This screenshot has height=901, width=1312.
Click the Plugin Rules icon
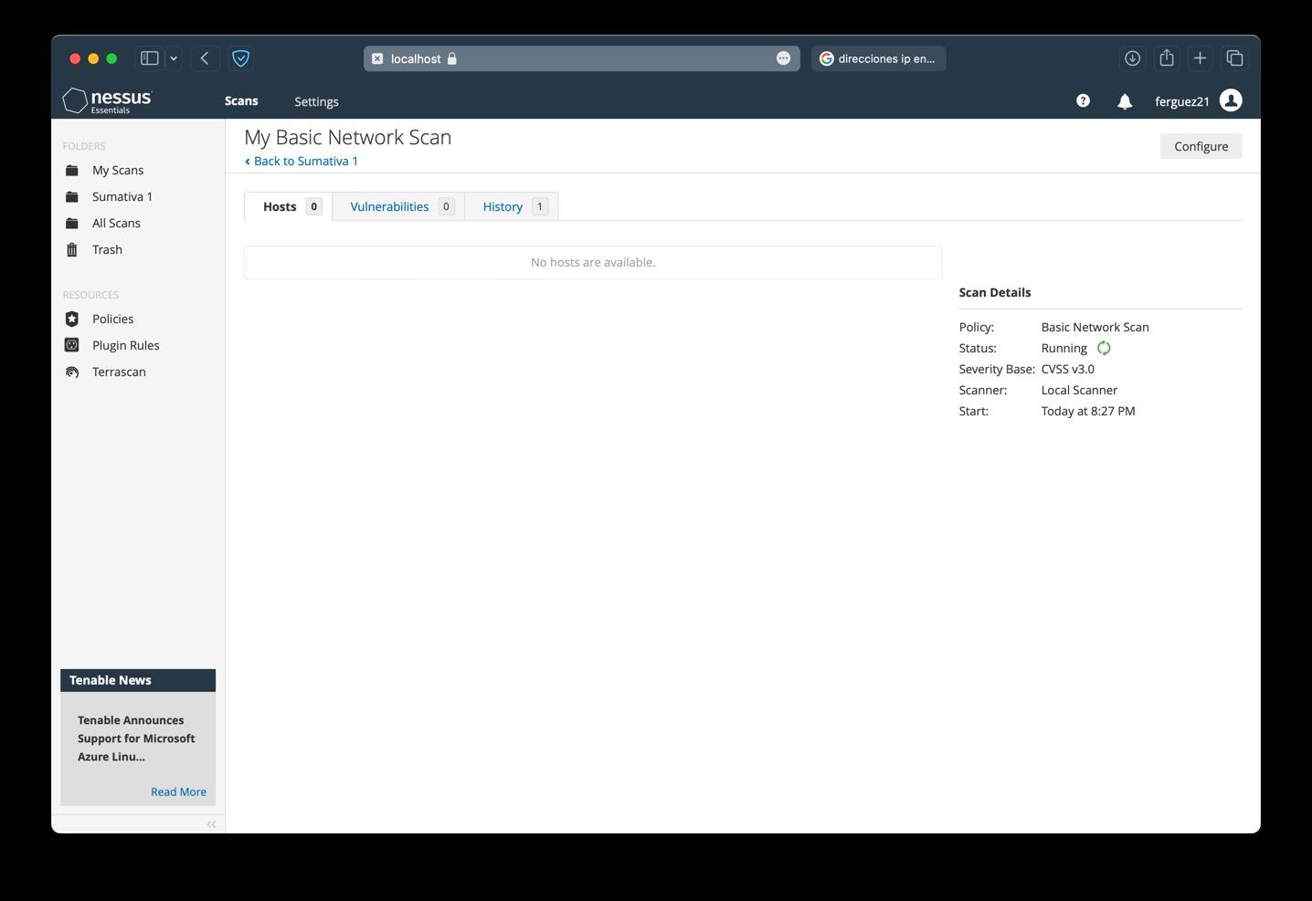coord(72,345)
